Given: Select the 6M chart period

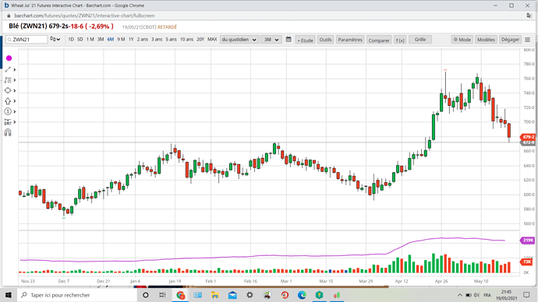Looking at the screenshot, I should point(111,40).
